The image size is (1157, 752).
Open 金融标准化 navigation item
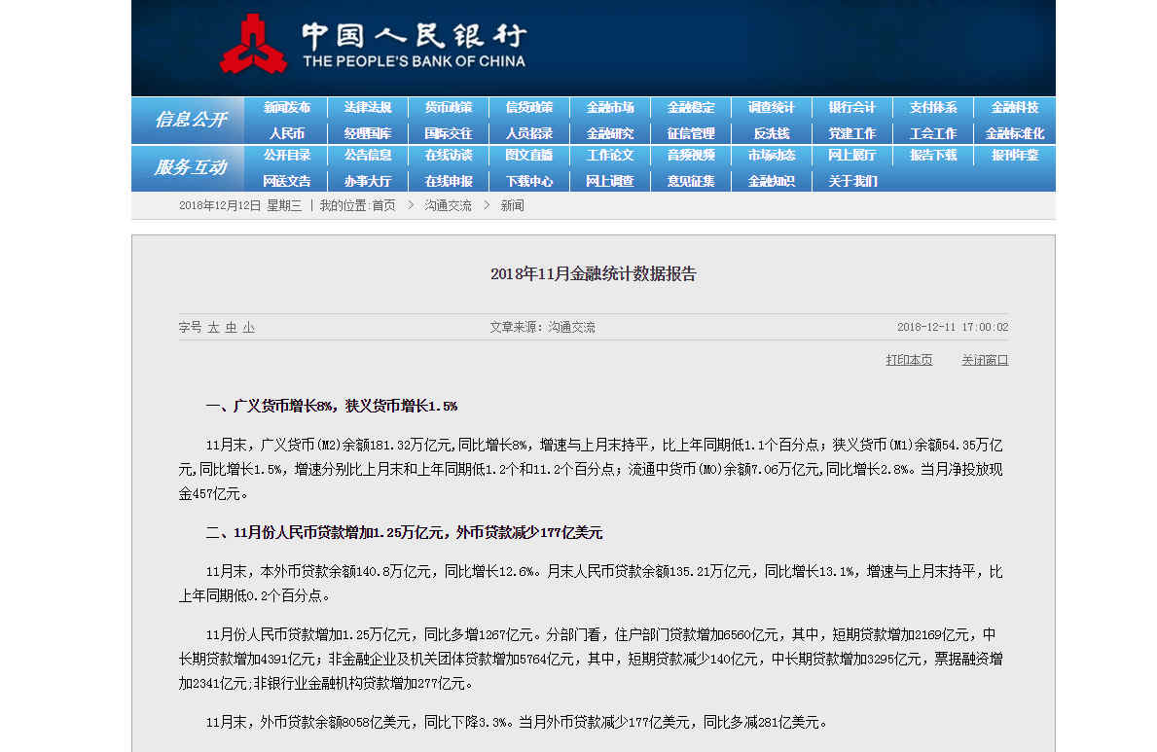tap(1014, 133)
